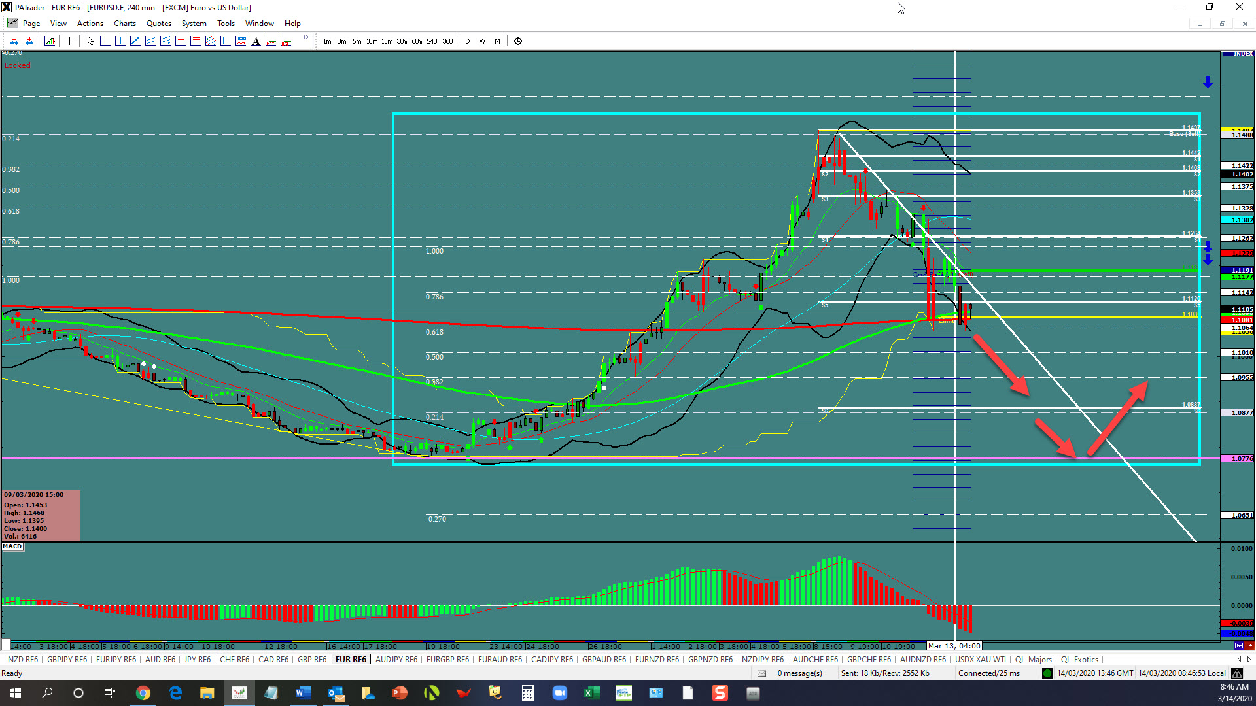Open the Charts menu

tap(124, 24)
